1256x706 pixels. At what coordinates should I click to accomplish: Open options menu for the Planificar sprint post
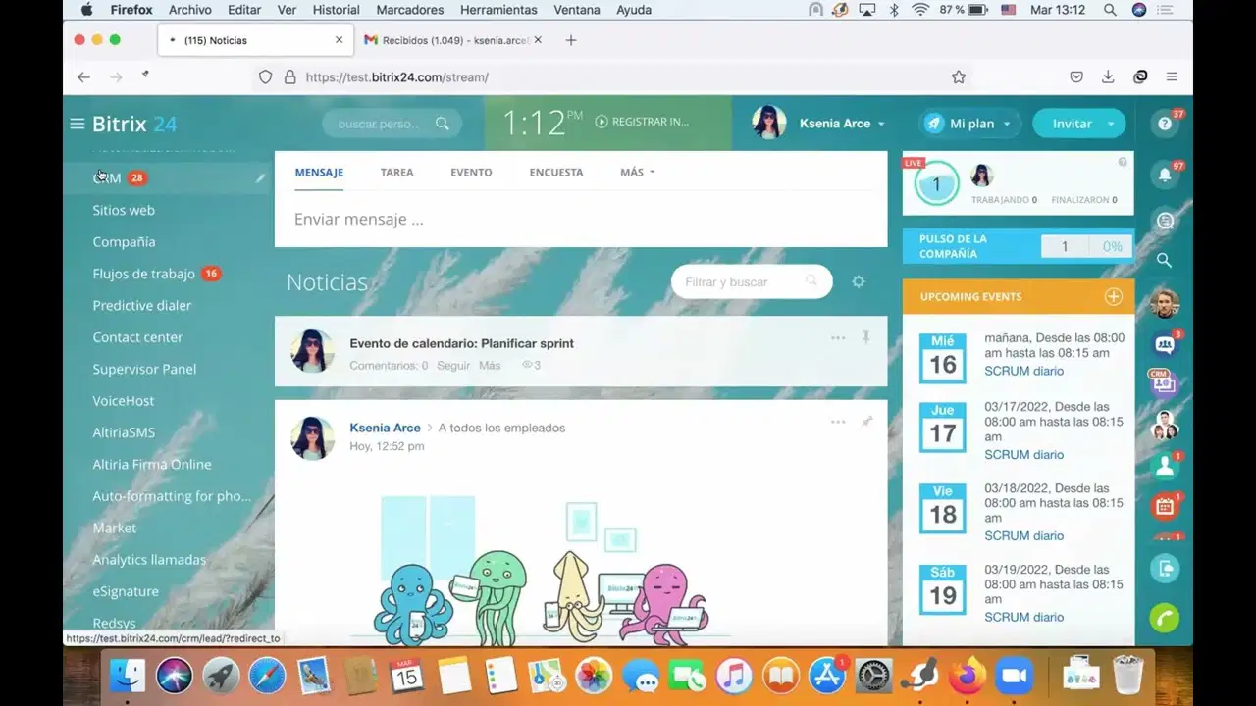click(838, 337)
